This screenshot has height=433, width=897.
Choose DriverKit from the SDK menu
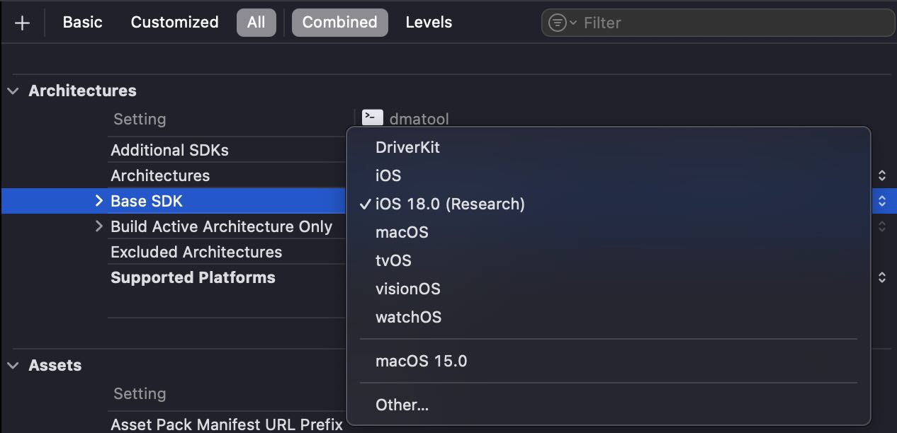pyautogui.click(x=609, y=147)
